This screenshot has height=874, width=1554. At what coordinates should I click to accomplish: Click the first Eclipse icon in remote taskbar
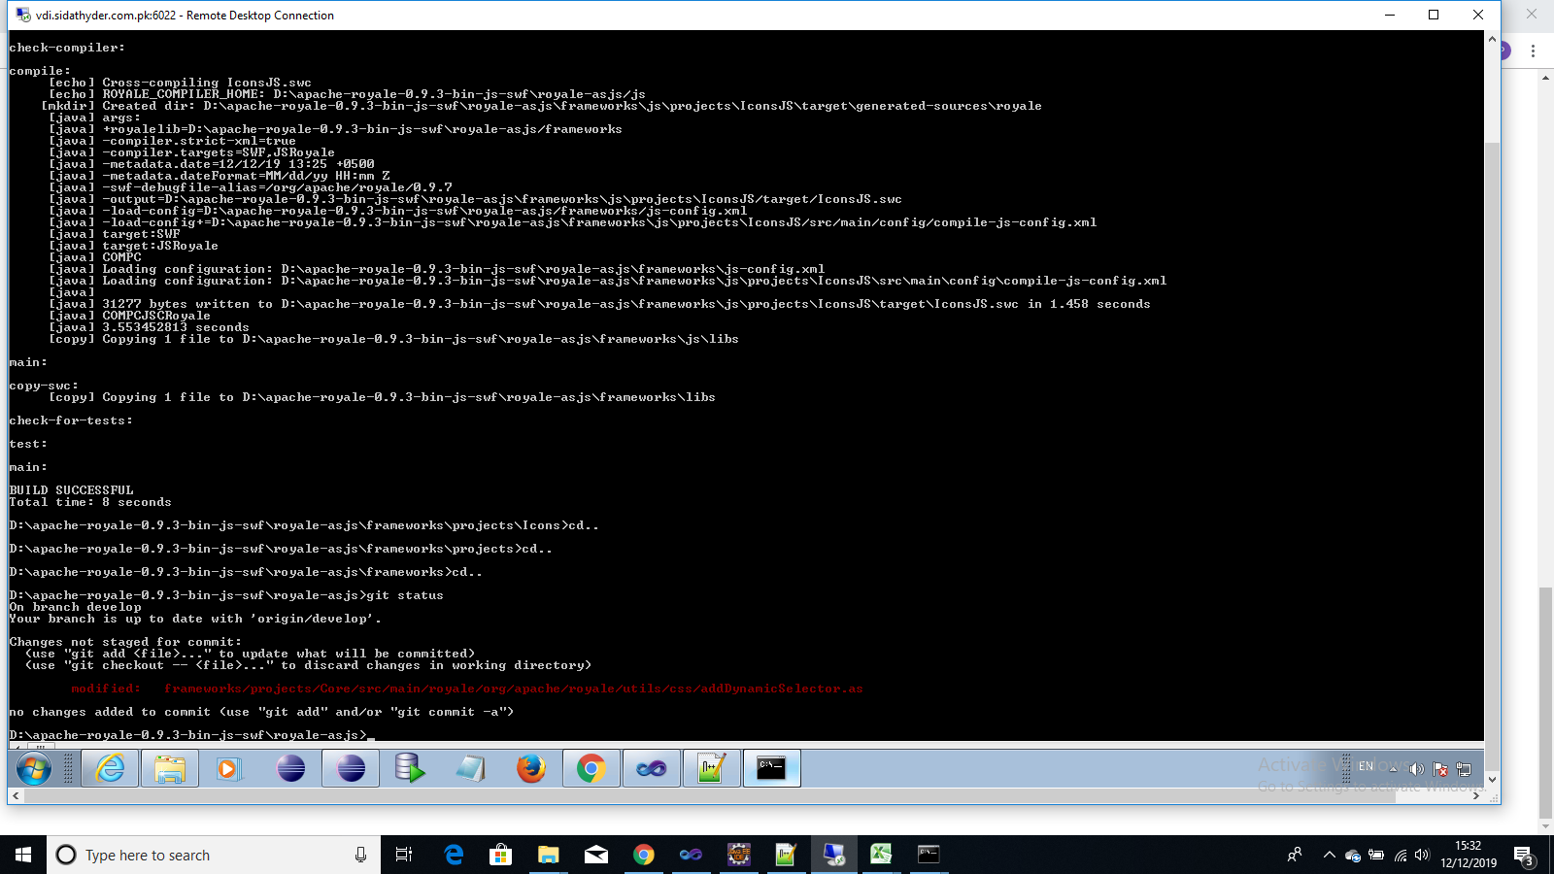point(290,769)
